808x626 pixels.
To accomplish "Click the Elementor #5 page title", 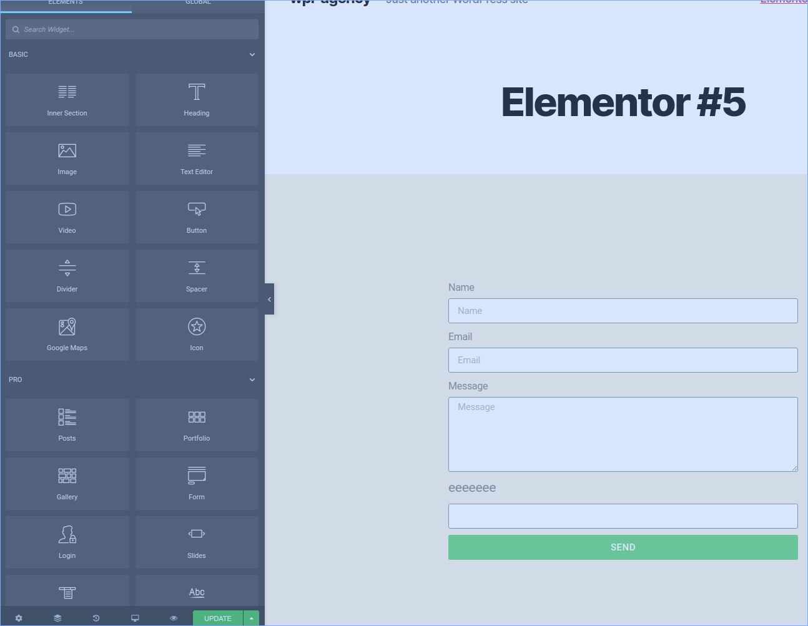I will 623,102.
